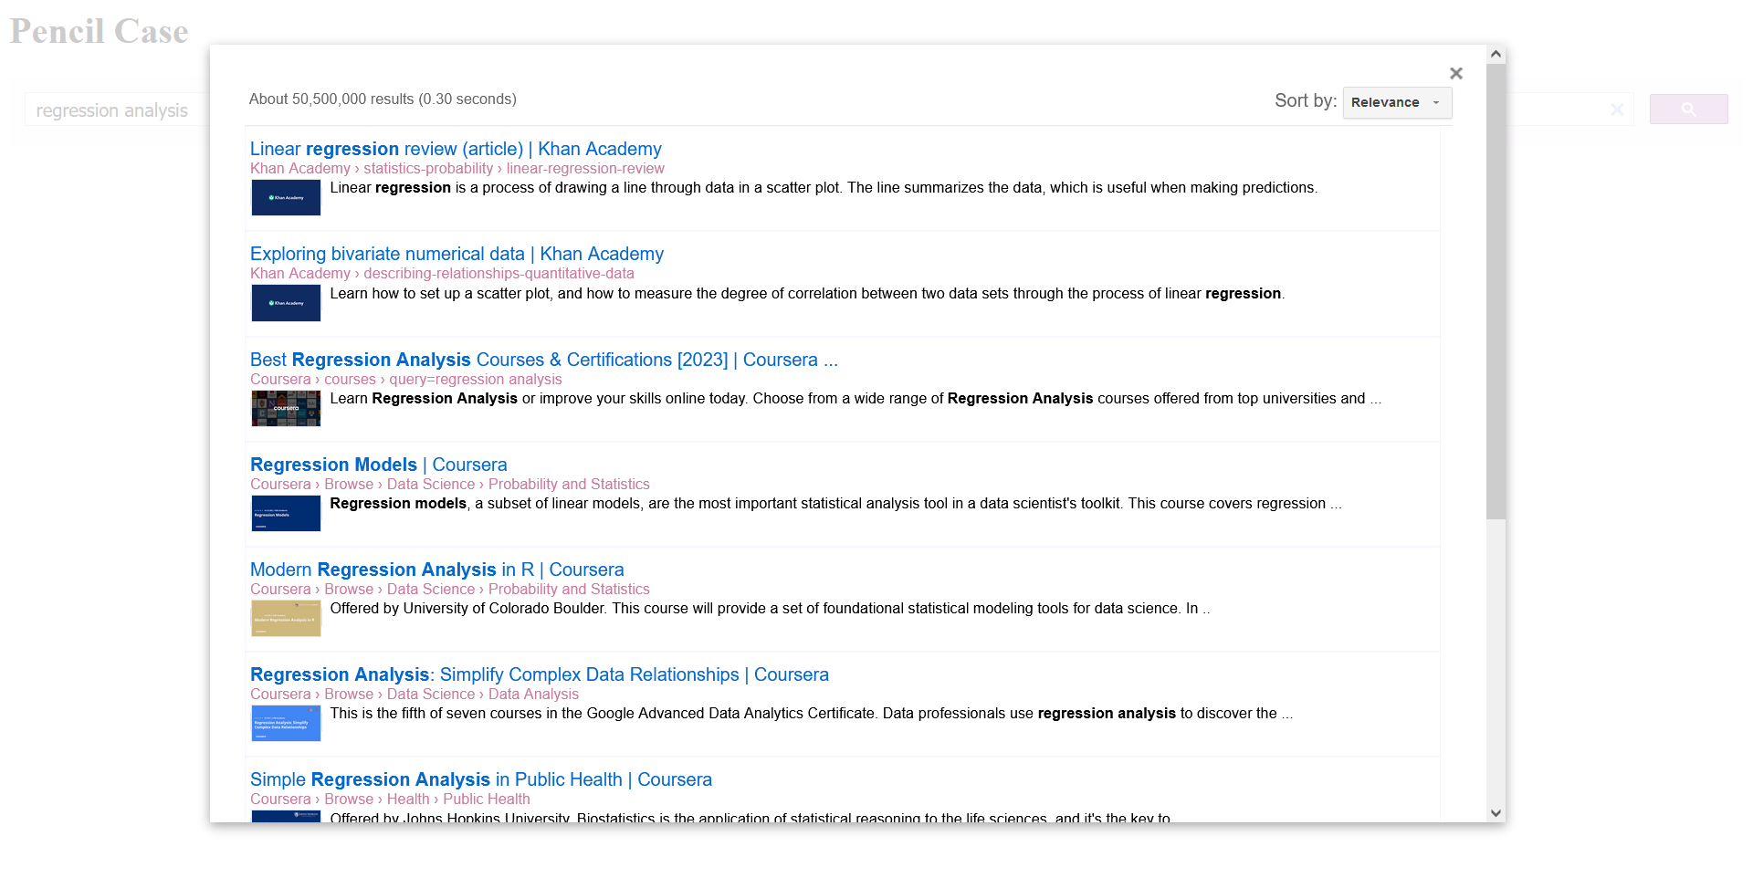This screenshot has height=878, width=1753.
Task: Open Regression Analysis: Simplify Complex Data Relationships
Action: [x=540, y=674]
